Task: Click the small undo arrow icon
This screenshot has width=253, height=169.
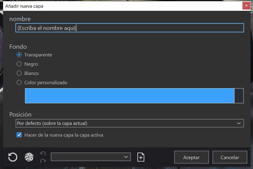Action: pos(43,154)
